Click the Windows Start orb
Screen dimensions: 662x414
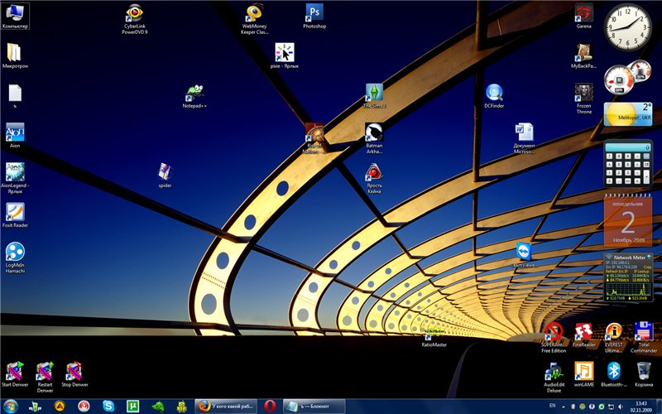pyautogui.click(x=10, y=406)
